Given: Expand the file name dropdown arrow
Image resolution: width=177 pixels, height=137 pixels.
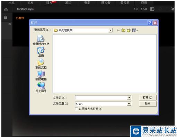Looking at the screenshot, I should pos(129,97).
